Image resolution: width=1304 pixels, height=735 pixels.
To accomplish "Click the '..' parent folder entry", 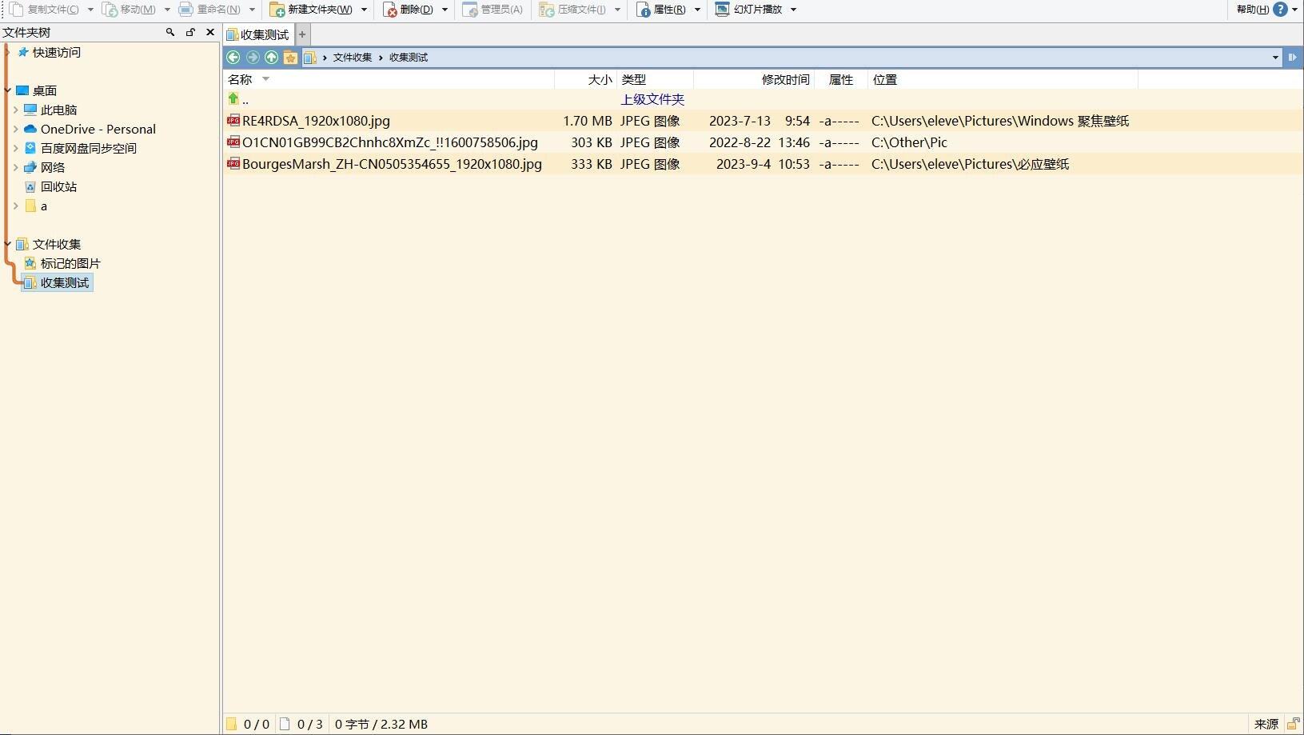I will point(239,99).
